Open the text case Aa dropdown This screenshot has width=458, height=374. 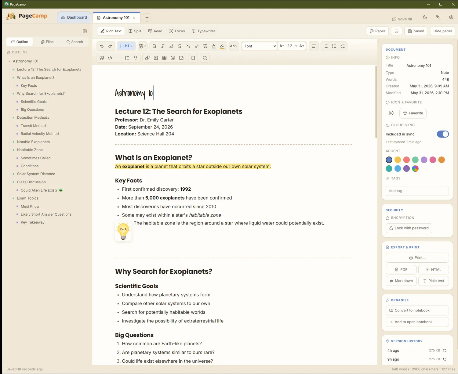[234, 46]
